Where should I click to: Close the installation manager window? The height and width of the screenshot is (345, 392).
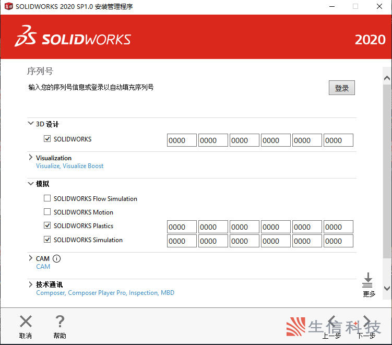(379, 6)
